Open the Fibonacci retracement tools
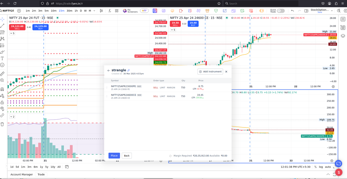The width and height of the screenshot is (347, 179). point(2,32)
